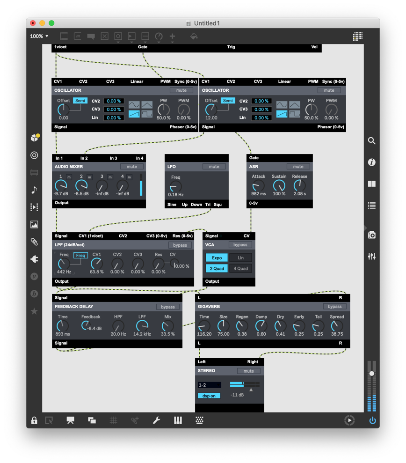Select the paint bucket format tool
This screenshot has height=463, width=406.
194,37
